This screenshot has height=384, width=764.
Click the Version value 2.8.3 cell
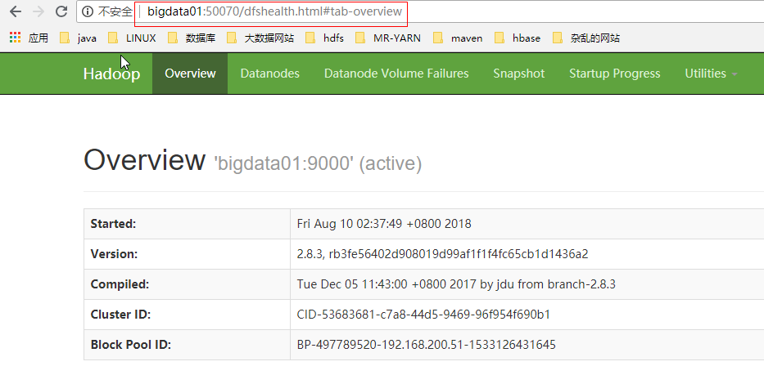[x=442, y=254]
